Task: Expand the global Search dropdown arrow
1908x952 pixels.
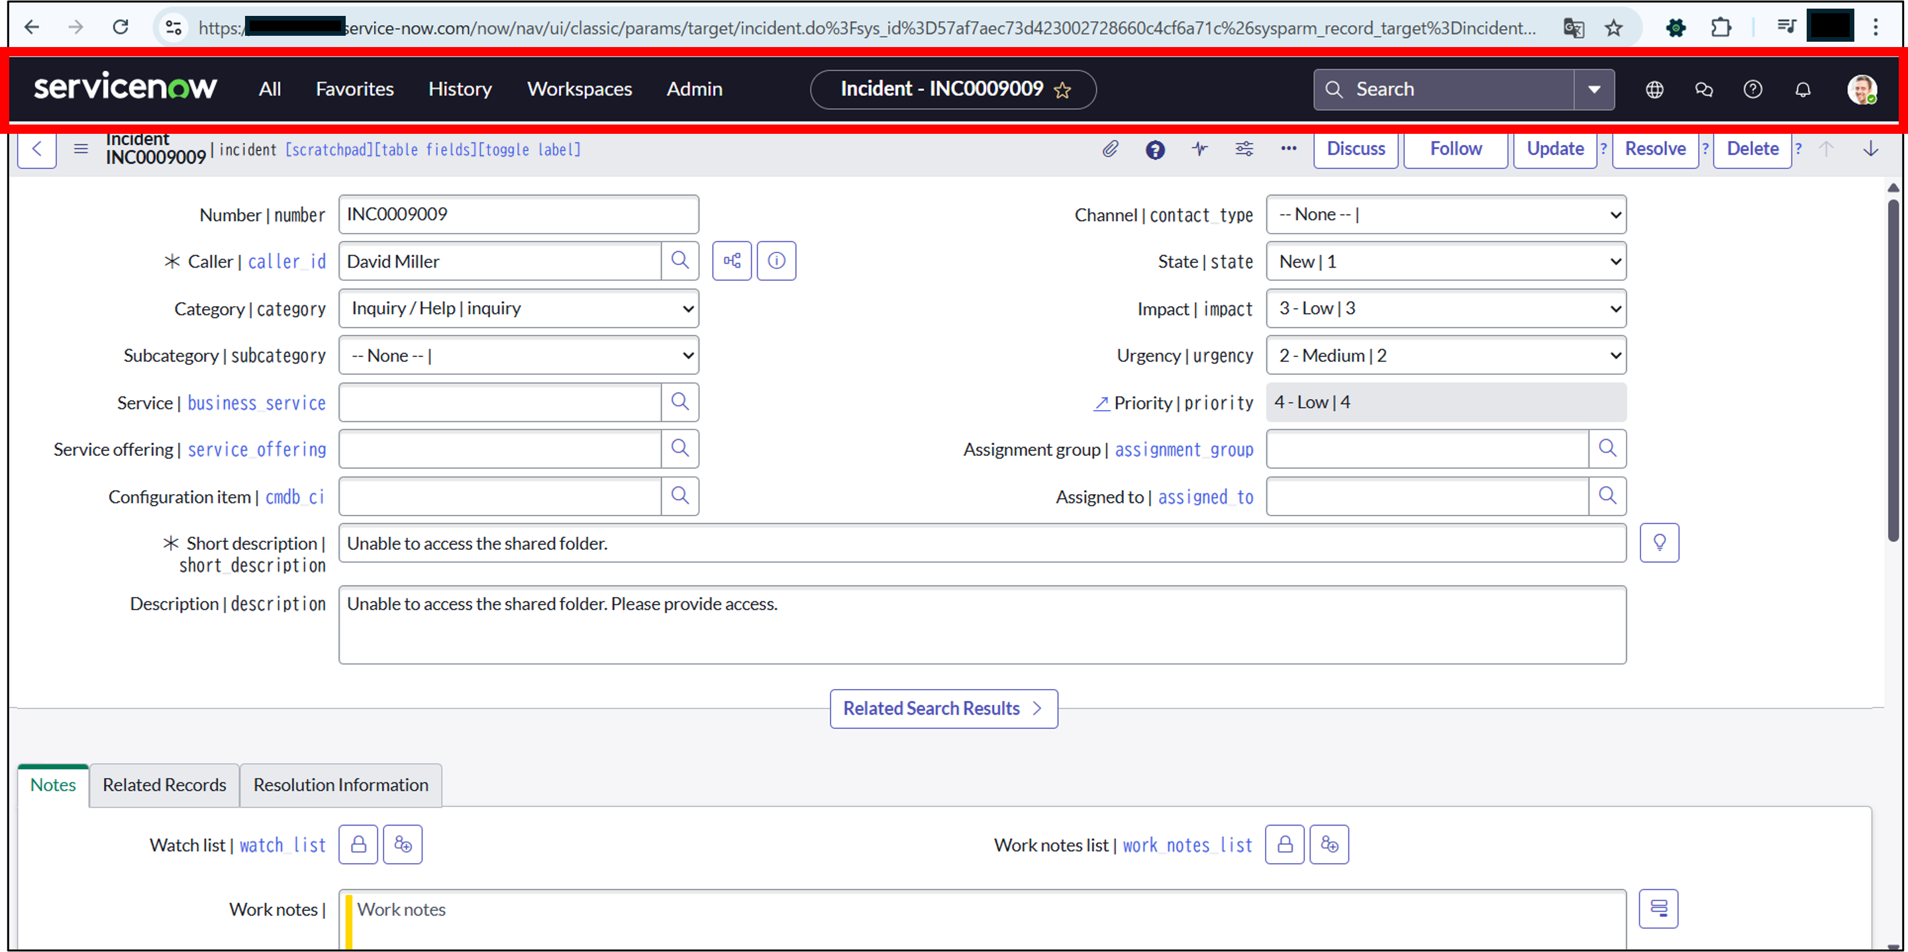Action: point(1594,89)
